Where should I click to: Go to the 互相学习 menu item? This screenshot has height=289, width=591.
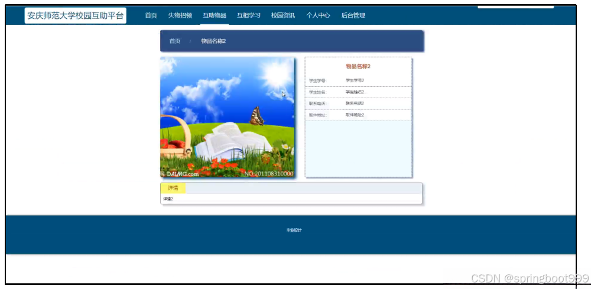(249, 15)
